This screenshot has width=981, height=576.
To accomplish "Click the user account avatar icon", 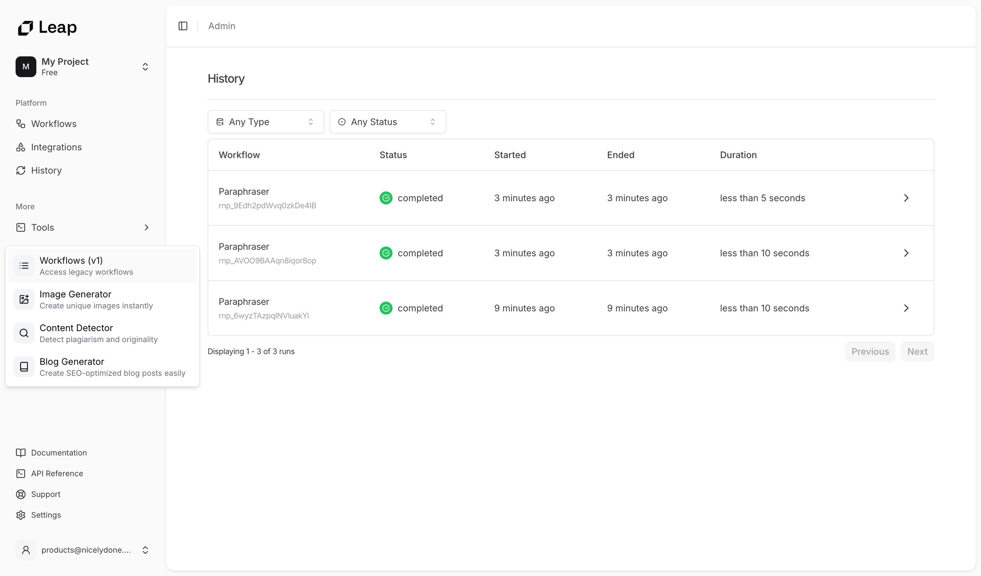I will point(26,550).
